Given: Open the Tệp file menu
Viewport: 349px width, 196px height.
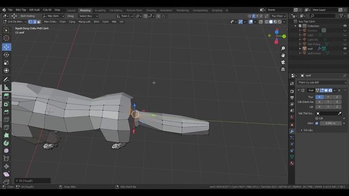Looking at the screenshot, I should click(10, 10).
